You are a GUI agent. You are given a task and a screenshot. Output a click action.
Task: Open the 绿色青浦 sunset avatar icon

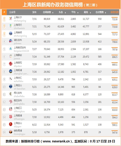tap(11, 132)
